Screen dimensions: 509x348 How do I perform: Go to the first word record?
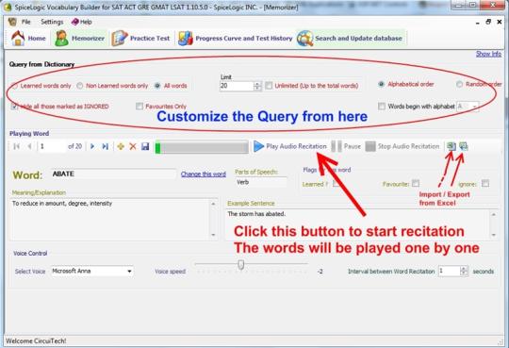click(x=17, y=146)
